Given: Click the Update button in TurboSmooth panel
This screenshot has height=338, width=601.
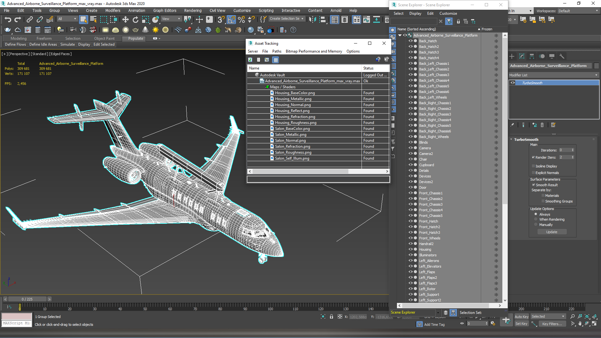Looking at the screenshot, I should (x=552, y=232).
